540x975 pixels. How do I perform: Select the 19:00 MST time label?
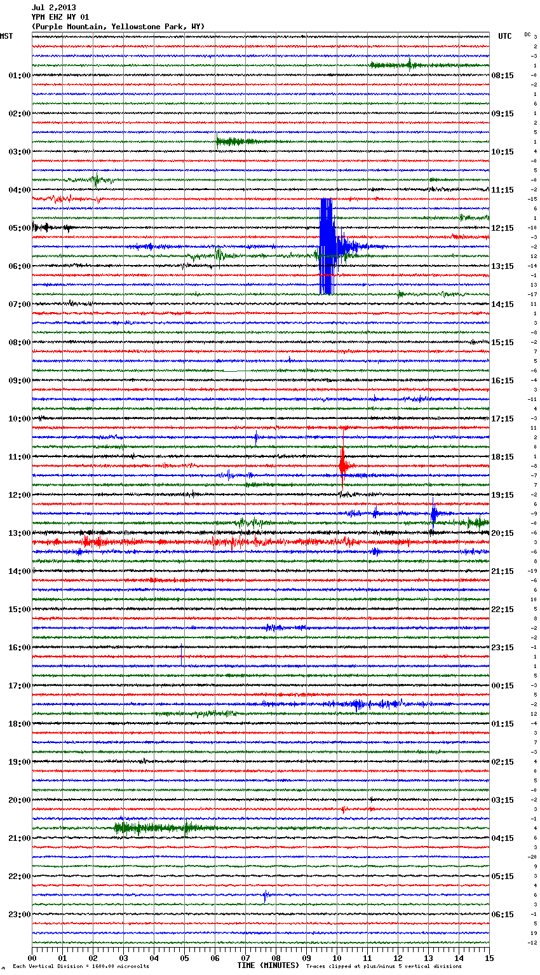20,762
